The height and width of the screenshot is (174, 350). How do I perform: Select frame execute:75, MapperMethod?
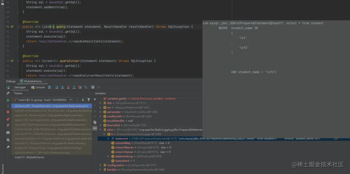coord(52,143)
